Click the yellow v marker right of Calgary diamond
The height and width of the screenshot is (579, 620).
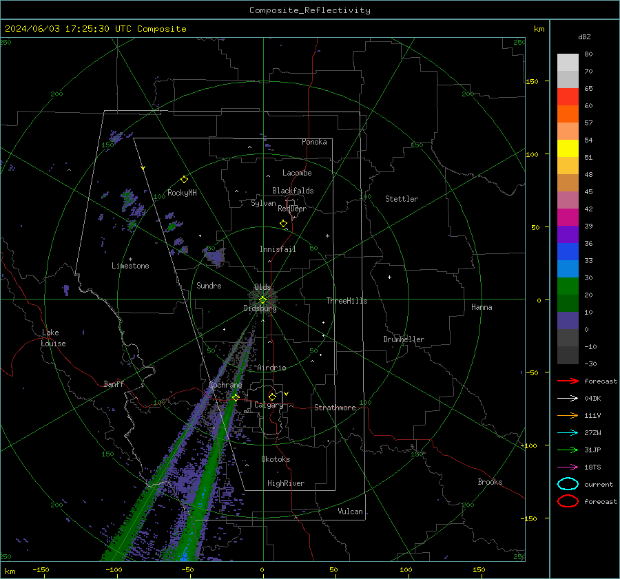(287, 394)
